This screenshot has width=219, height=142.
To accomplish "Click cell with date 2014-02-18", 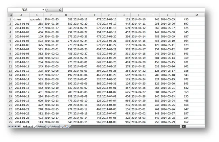I will pyautogui.click(x=51, y=122).
